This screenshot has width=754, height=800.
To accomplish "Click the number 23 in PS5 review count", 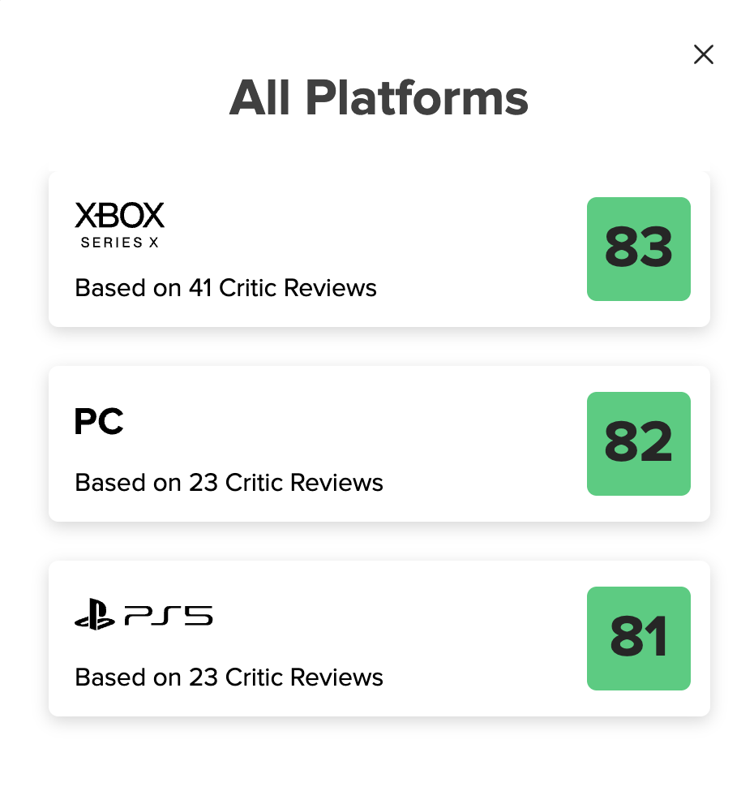I will 203,677.
